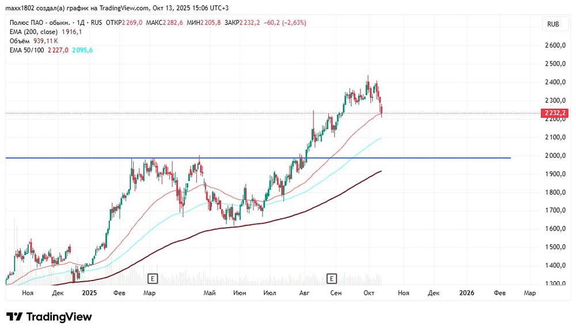This screenshot has width=576, height=333.
Task: Click the Июн label on time axis
Action: [240, 293]
